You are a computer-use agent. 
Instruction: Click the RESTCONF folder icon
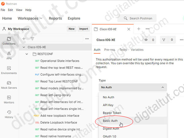pos(34,54)
